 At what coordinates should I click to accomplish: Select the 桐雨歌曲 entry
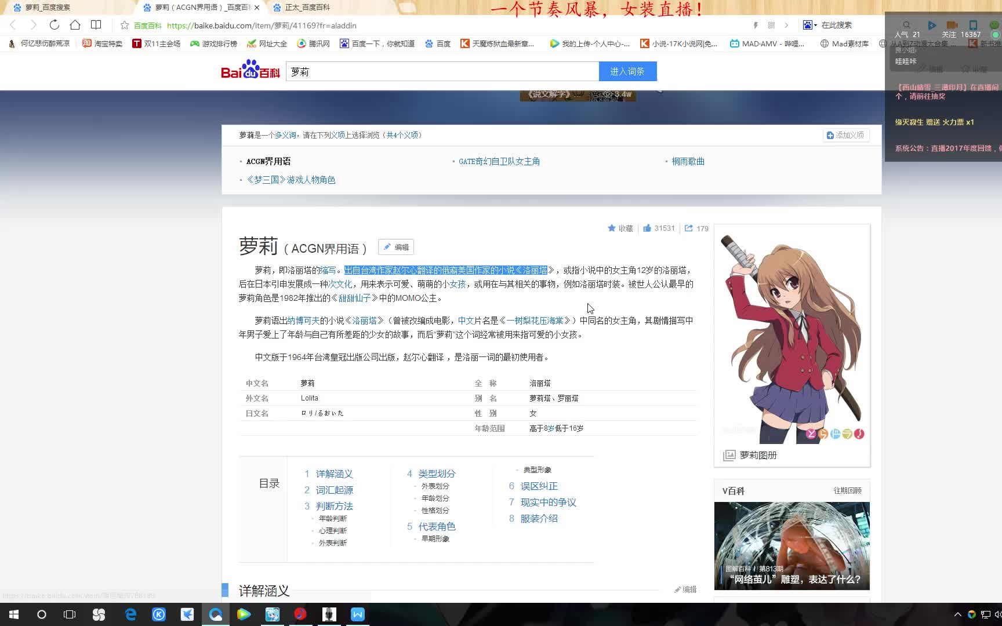coord(688,161)
